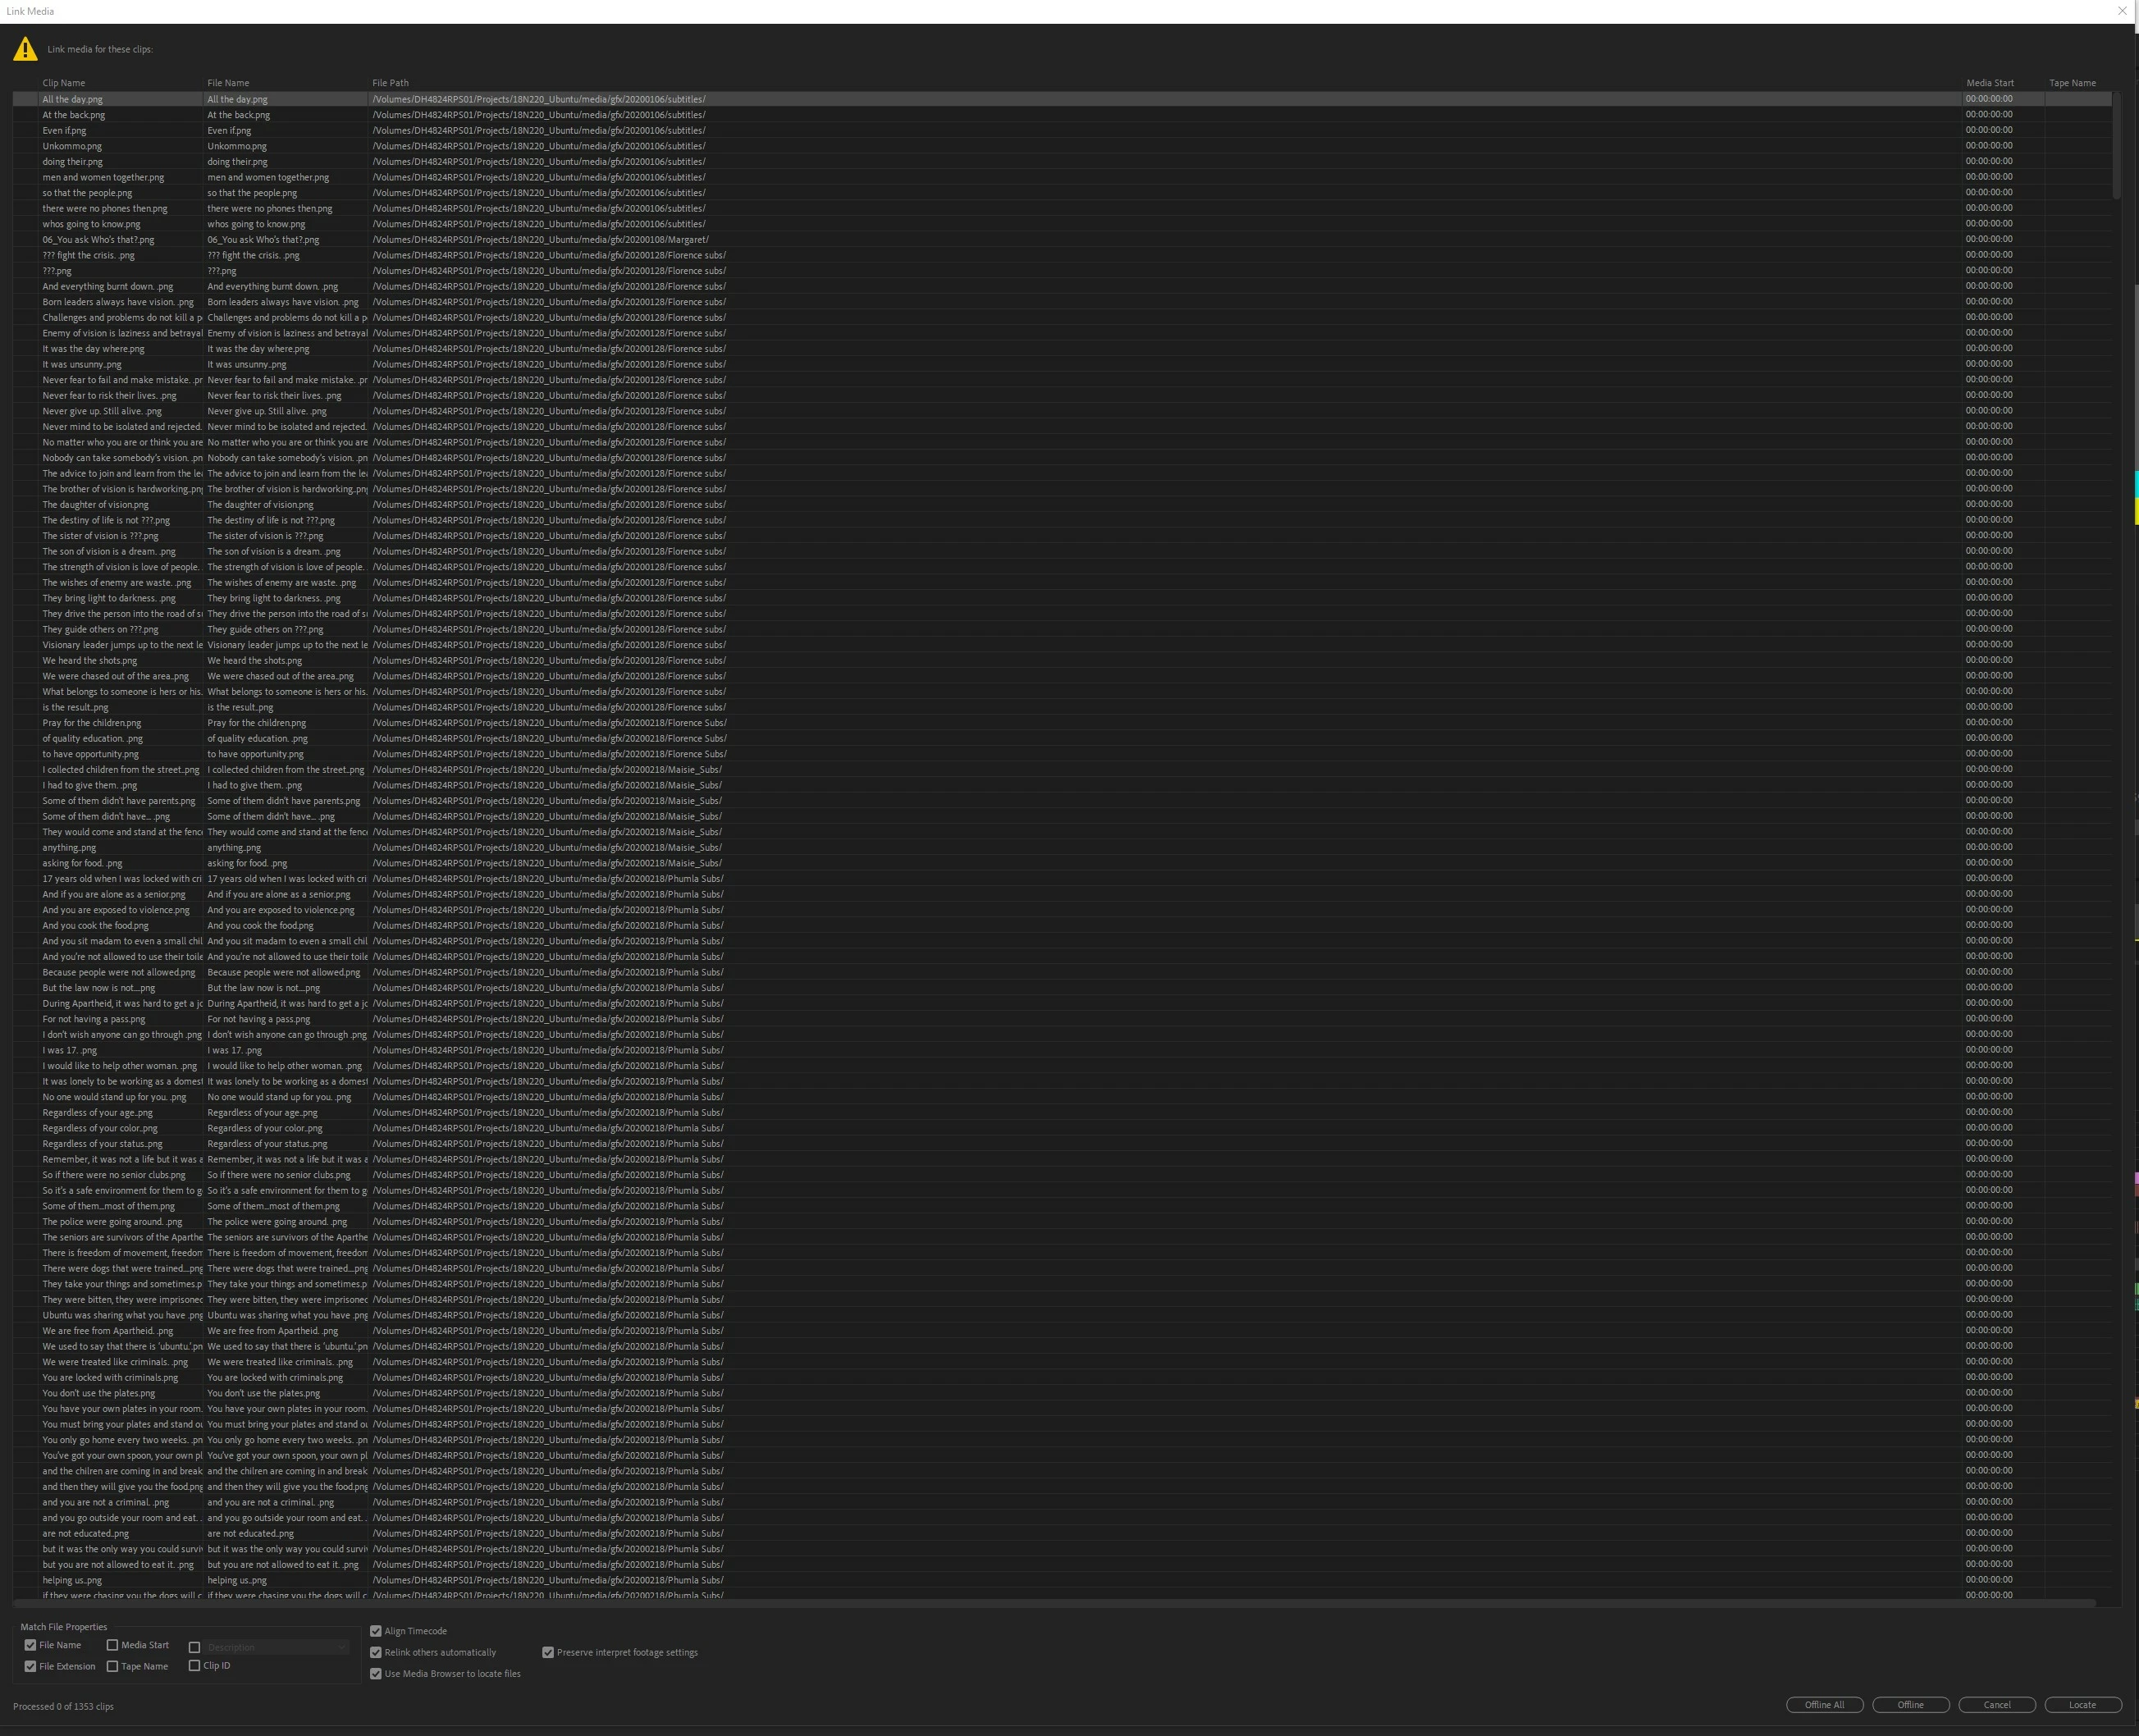The image size is (2139, 1736).
Task: Open the Description dropdown menu
Action: point(276,1647)
